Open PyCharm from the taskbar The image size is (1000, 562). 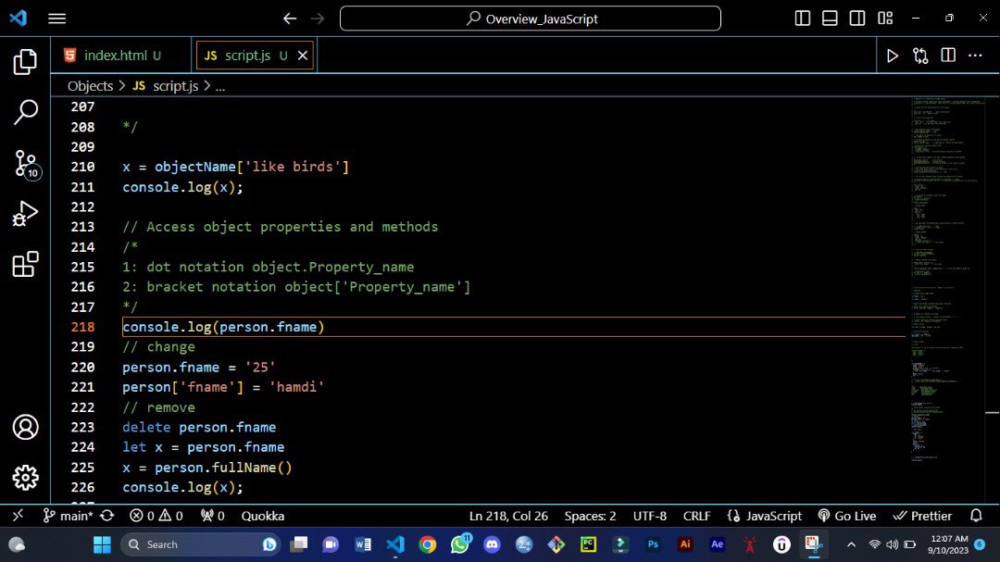click(588, 544)
